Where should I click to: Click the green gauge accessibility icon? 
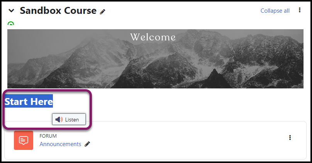pos(11,23)
